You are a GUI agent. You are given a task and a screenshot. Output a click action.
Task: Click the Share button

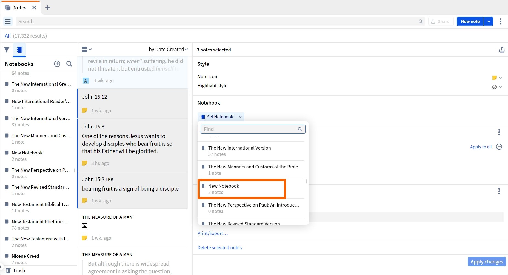click(x=441, y=21)
